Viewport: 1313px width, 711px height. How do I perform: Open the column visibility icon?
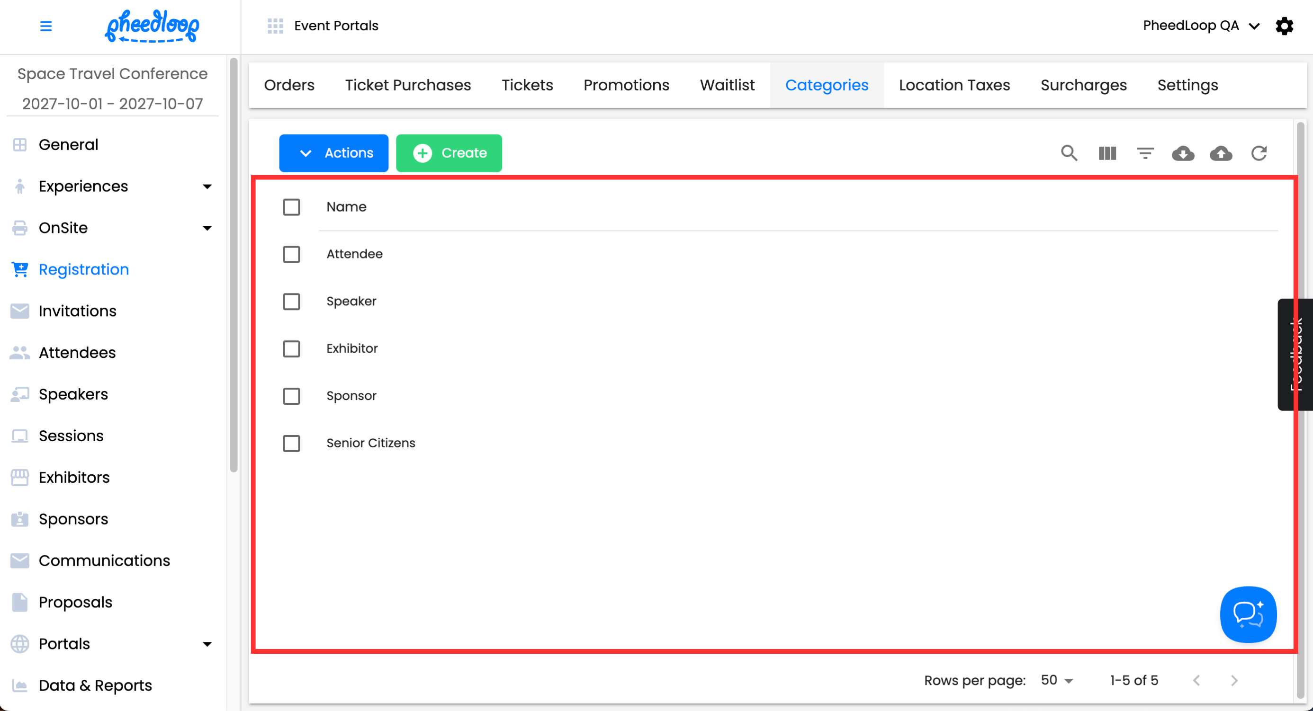1107,153
